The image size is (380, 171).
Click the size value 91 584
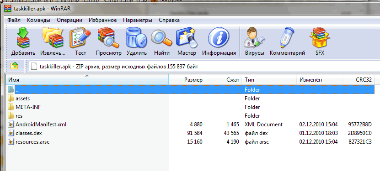coord(195,133)
